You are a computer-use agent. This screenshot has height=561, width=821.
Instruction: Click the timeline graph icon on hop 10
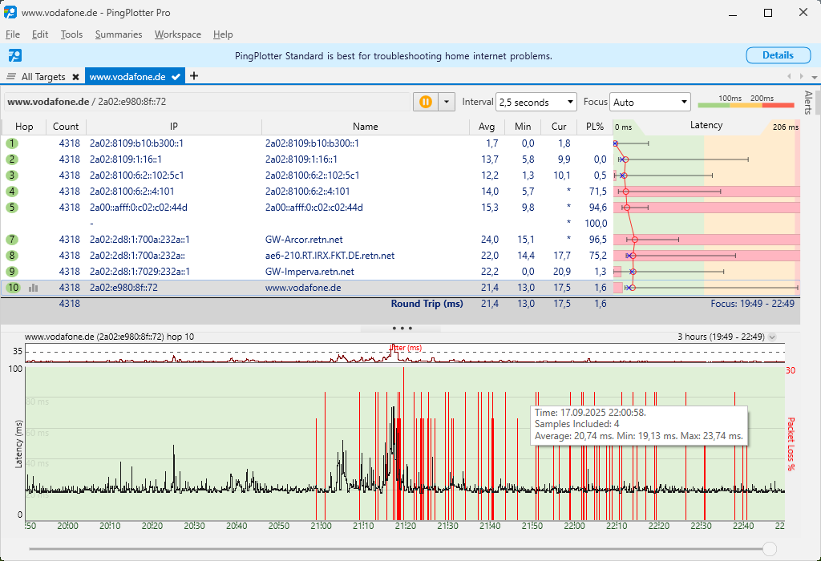click(33, 288)
